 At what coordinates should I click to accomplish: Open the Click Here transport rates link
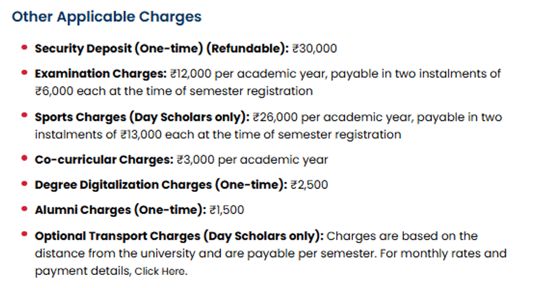tap(160, 272)
